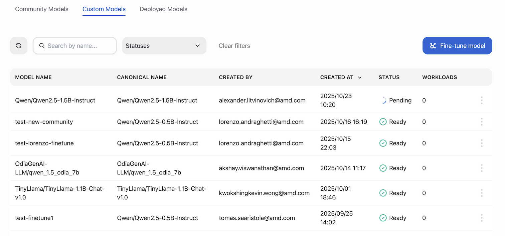Click the Ready icon for TinyLlama/TinyLlama-1.1B-Chat-v1.0
Screen dimensions: 505x236
point(383,193)
